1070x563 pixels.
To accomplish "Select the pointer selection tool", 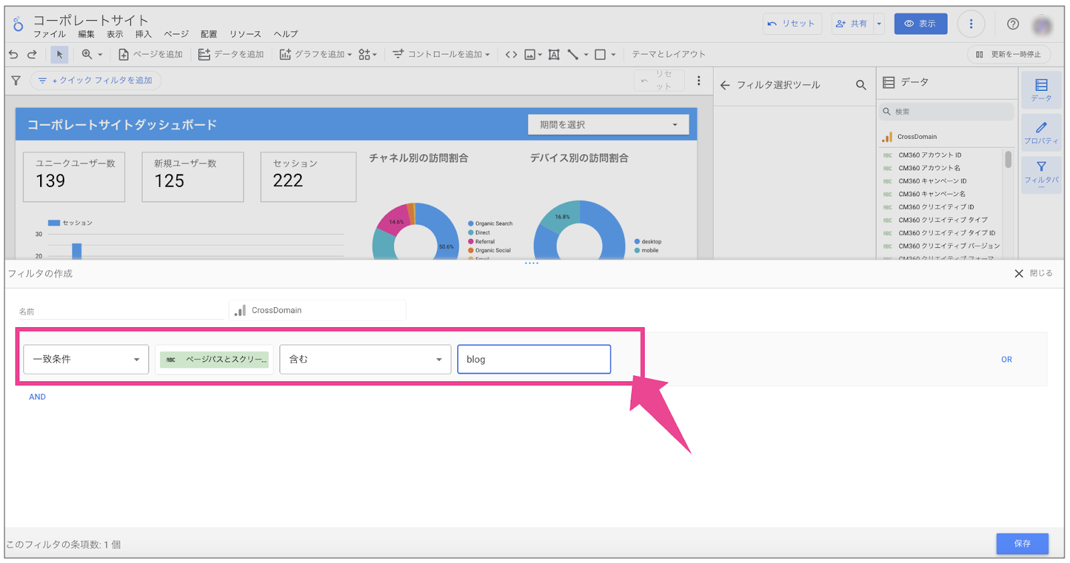I will coord(60,55).
